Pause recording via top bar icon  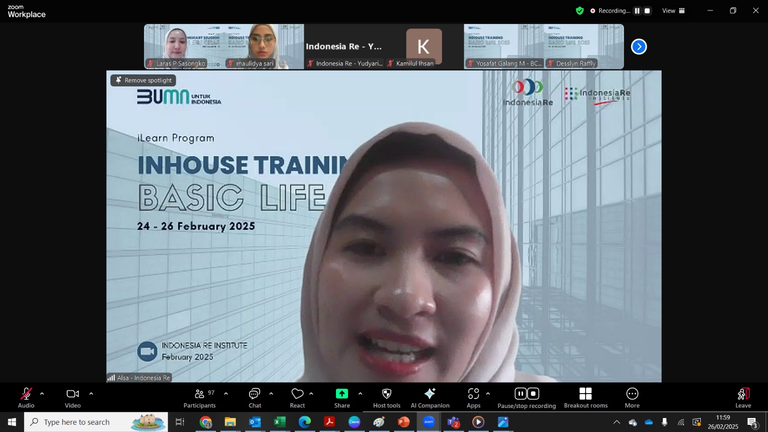tap(637, 11)
